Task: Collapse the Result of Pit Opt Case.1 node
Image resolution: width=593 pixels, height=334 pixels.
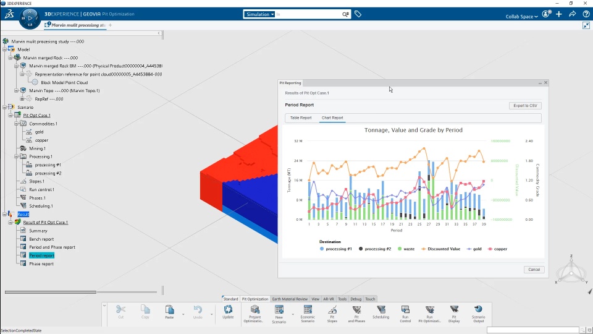Action: (x=11, y=223)
